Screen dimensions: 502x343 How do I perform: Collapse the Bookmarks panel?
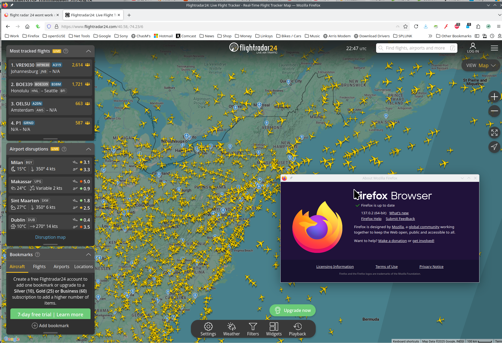tap(88, 255)
